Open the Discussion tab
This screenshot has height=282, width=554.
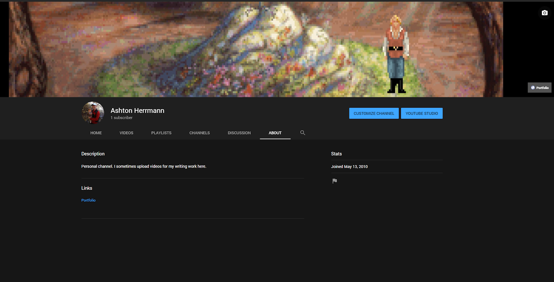coord(239,133)
